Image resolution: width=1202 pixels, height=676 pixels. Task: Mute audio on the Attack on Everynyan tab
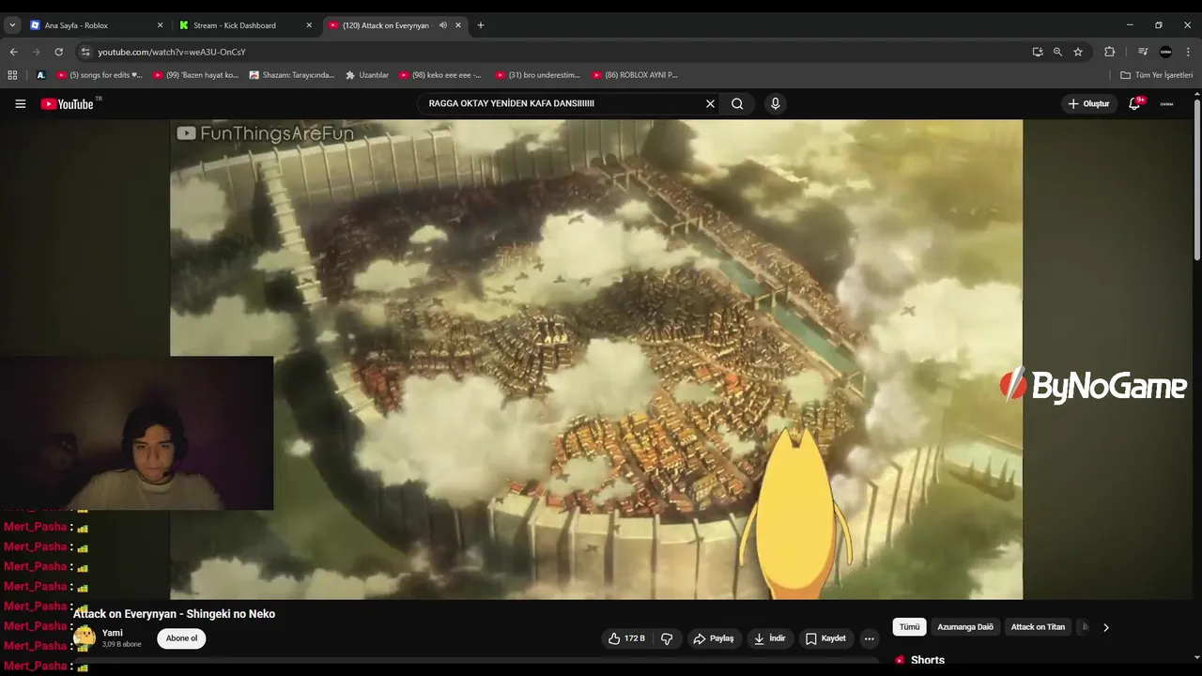pyautogui.click(x=442, y=25)
